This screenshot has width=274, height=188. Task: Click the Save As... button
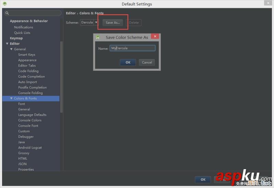coord(113,23)
